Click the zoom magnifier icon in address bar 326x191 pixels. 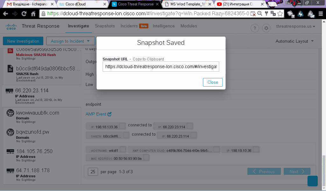[260, 14]
